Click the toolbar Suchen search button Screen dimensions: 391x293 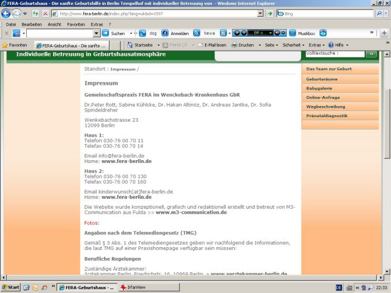[x=113, y=33]
